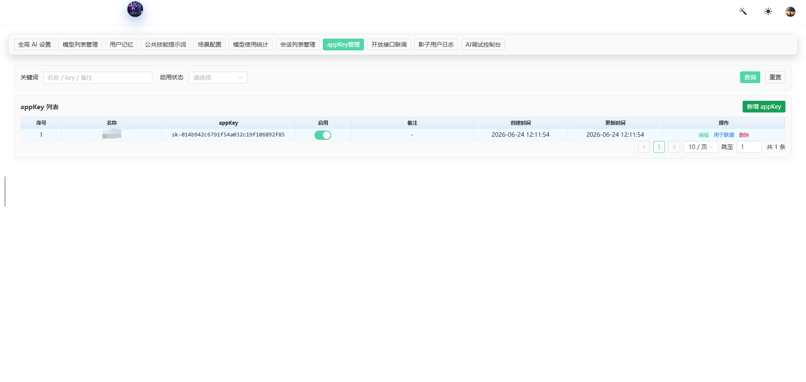806x382 pixels.
Task: Open the 公共技能提示词 tab
Action: (x=165, y=44)
